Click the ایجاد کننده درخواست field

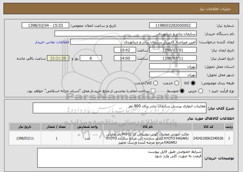(x=133, y=42)
